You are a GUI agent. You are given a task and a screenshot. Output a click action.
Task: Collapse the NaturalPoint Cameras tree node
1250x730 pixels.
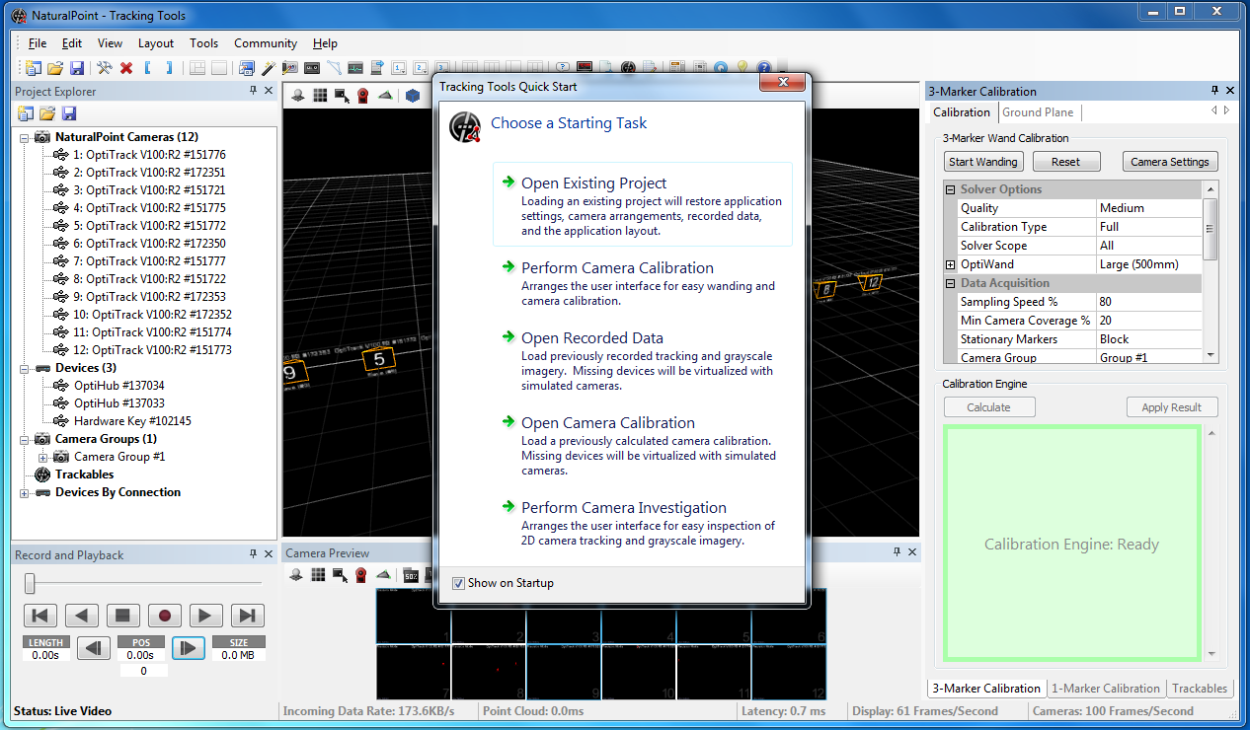pyautogui.click(x=25, y=137)
